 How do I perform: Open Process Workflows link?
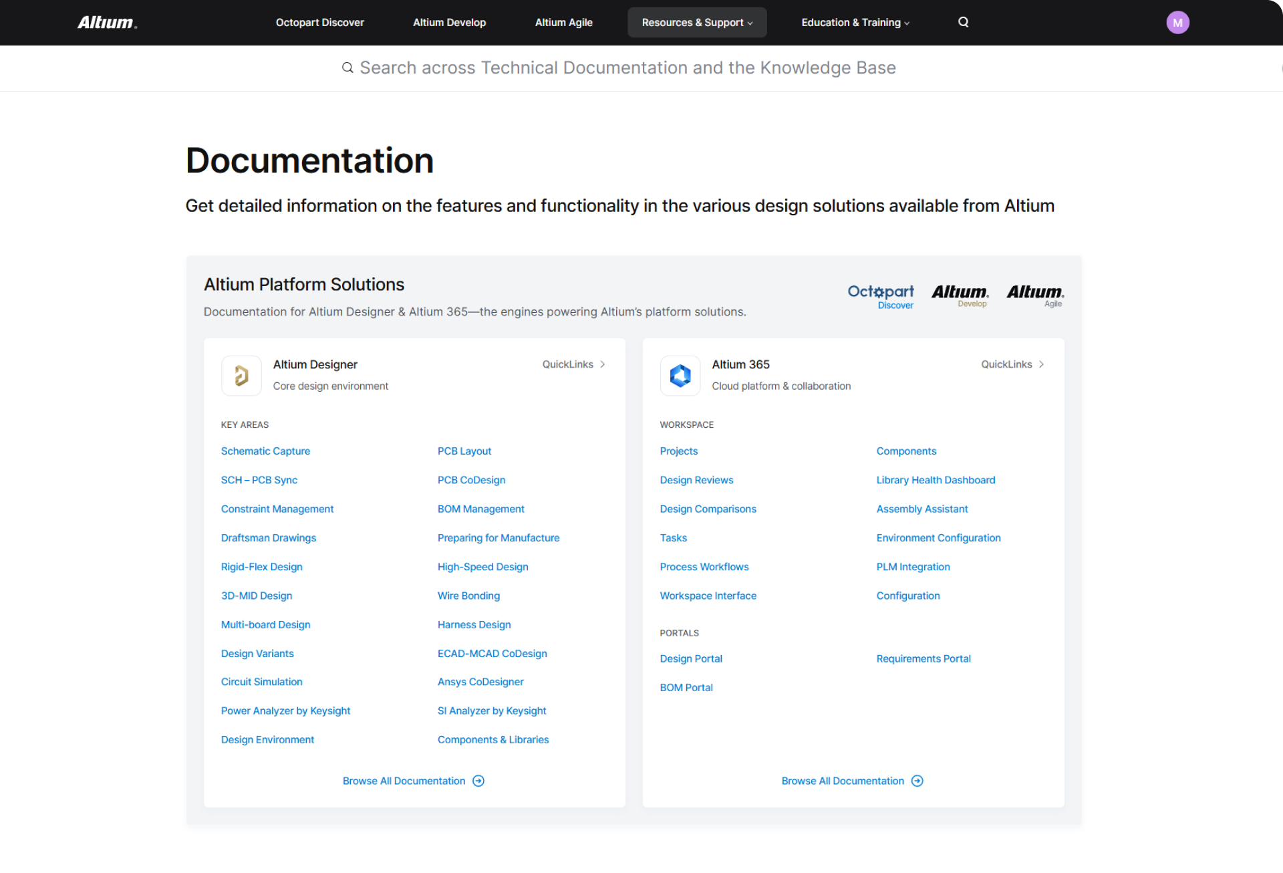tap(704, 567)
